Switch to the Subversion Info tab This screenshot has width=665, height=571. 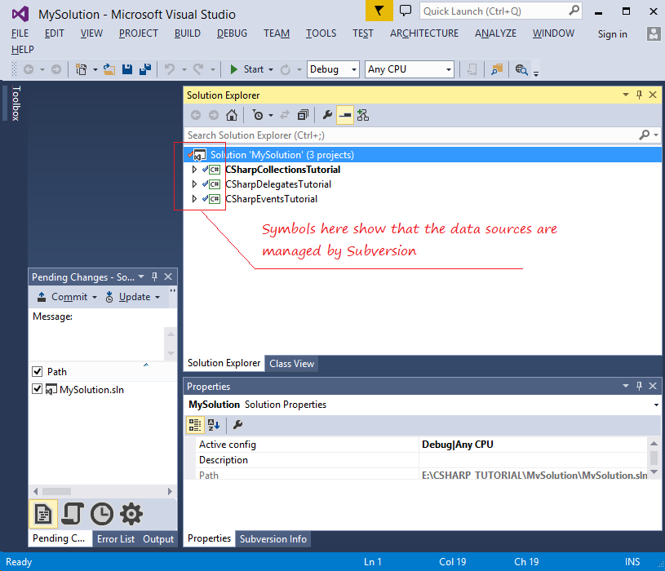tap(273, 539)
